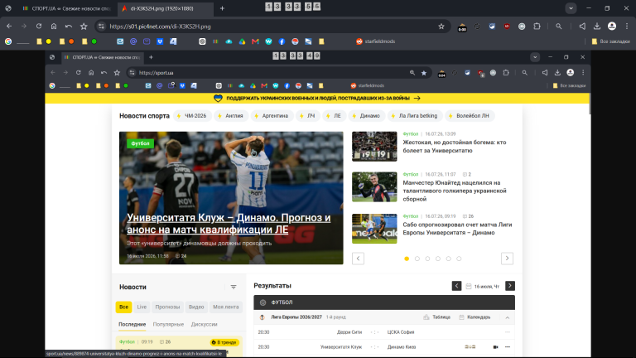This screenshot has height=358, width=636.
Task: Select the Видео news filter
Action: 196,307
